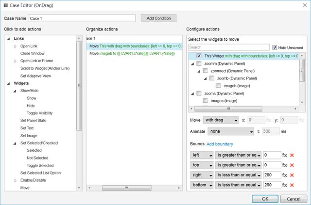This screenshot has width=311, height=205.
Task: Check the zoomrect Dynamic Panel checkbox
Action: [205, 71]
